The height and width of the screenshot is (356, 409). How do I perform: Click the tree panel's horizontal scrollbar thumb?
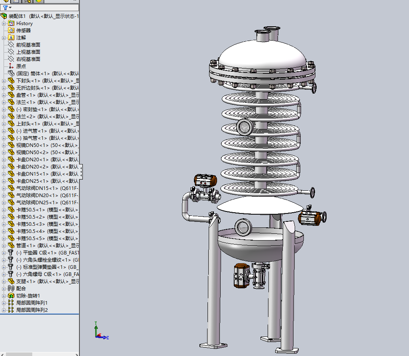click(x=19, y=354)
